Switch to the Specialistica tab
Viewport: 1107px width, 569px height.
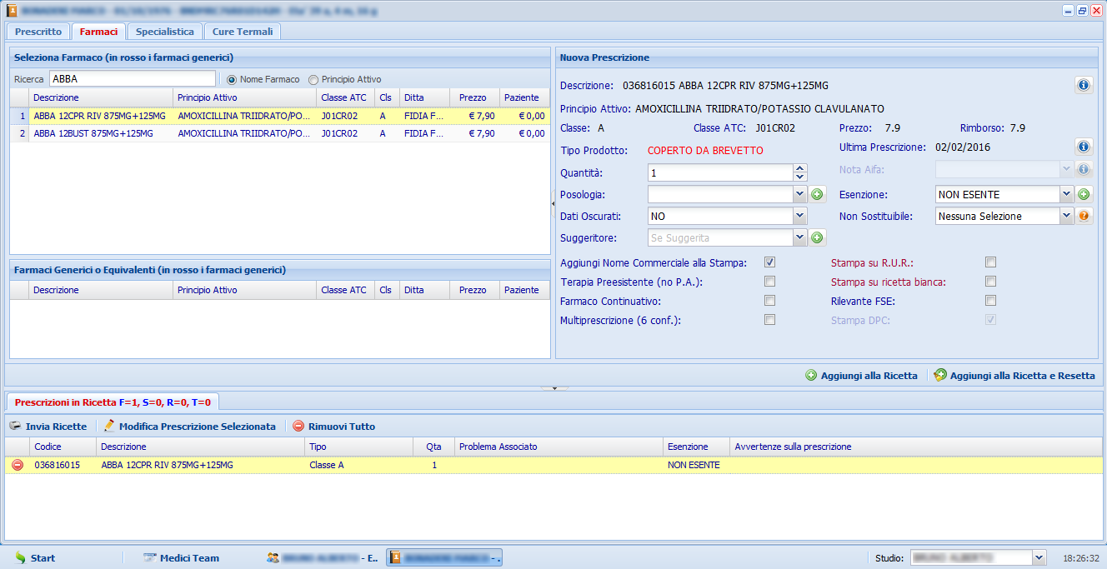pos(164,32)
